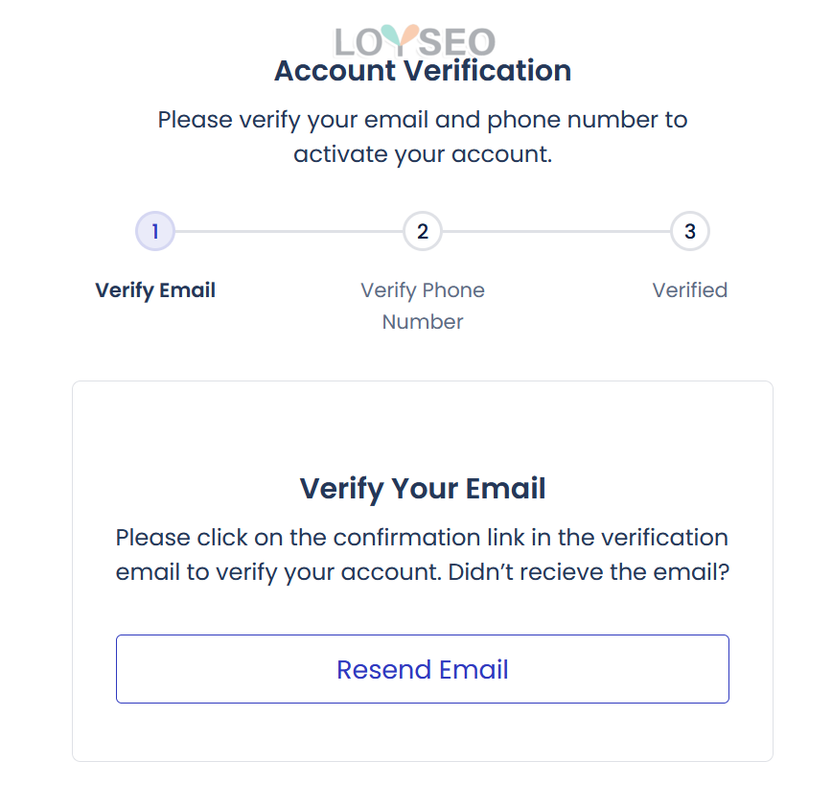Viewport: 832px width, 808px height.
Task: Click the highlighted active step indicator
Action: click(154, 231)
